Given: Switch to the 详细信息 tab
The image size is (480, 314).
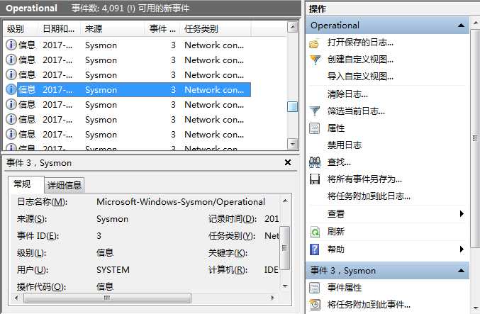Looking at the screenshot, I should click(x=65, y=185).
